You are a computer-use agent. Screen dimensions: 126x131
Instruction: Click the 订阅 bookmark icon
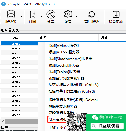tap(33, 14)
